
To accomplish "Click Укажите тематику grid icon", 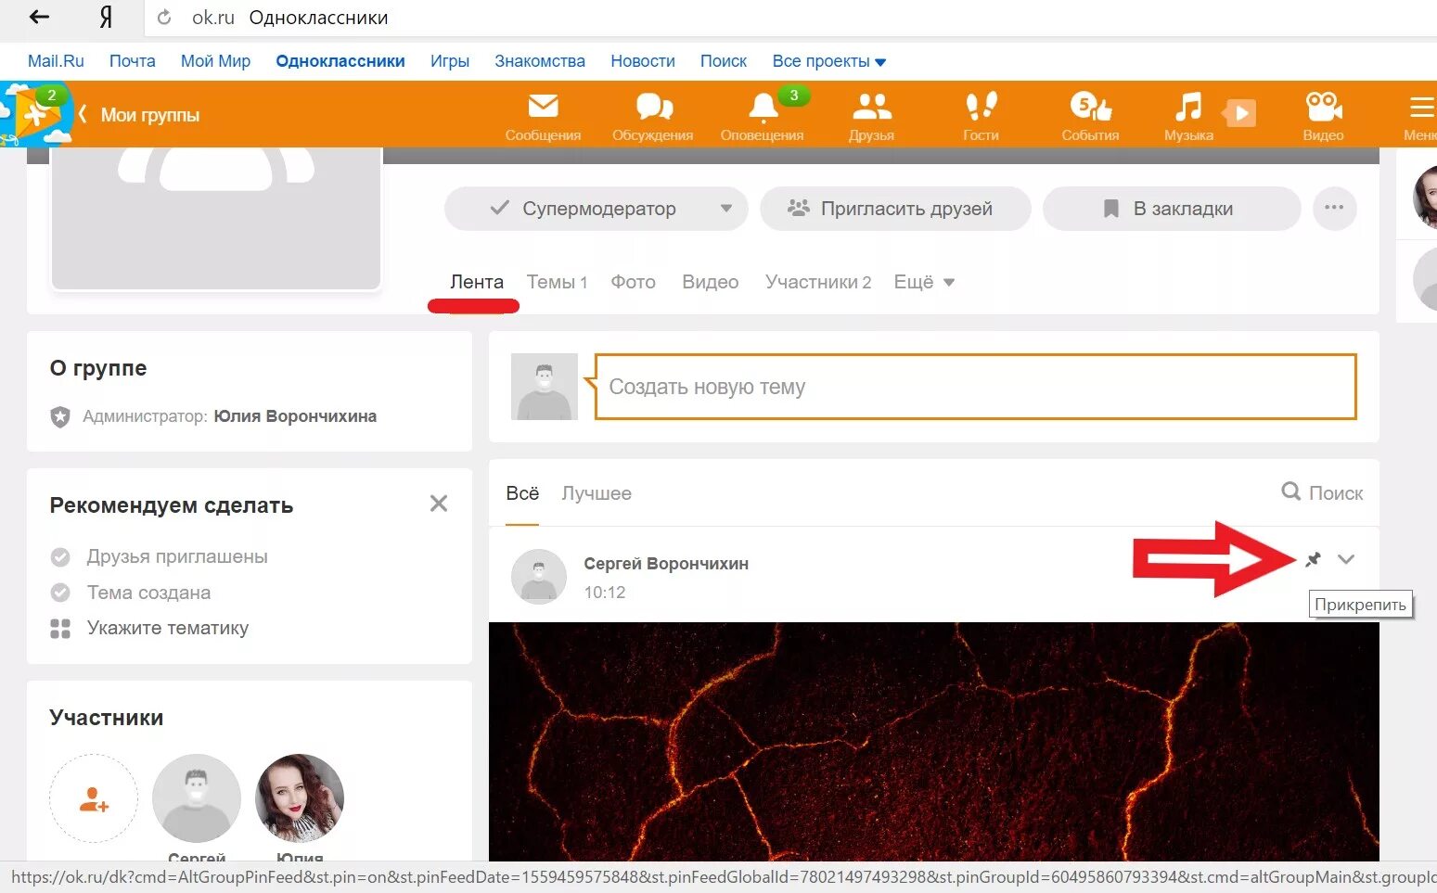I will [x=60, y=629].
